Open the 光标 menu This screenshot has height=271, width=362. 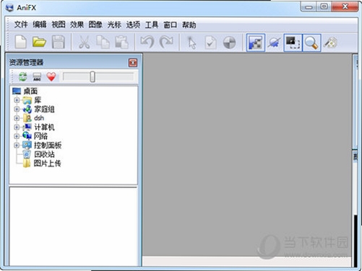(x=114, y=25)
